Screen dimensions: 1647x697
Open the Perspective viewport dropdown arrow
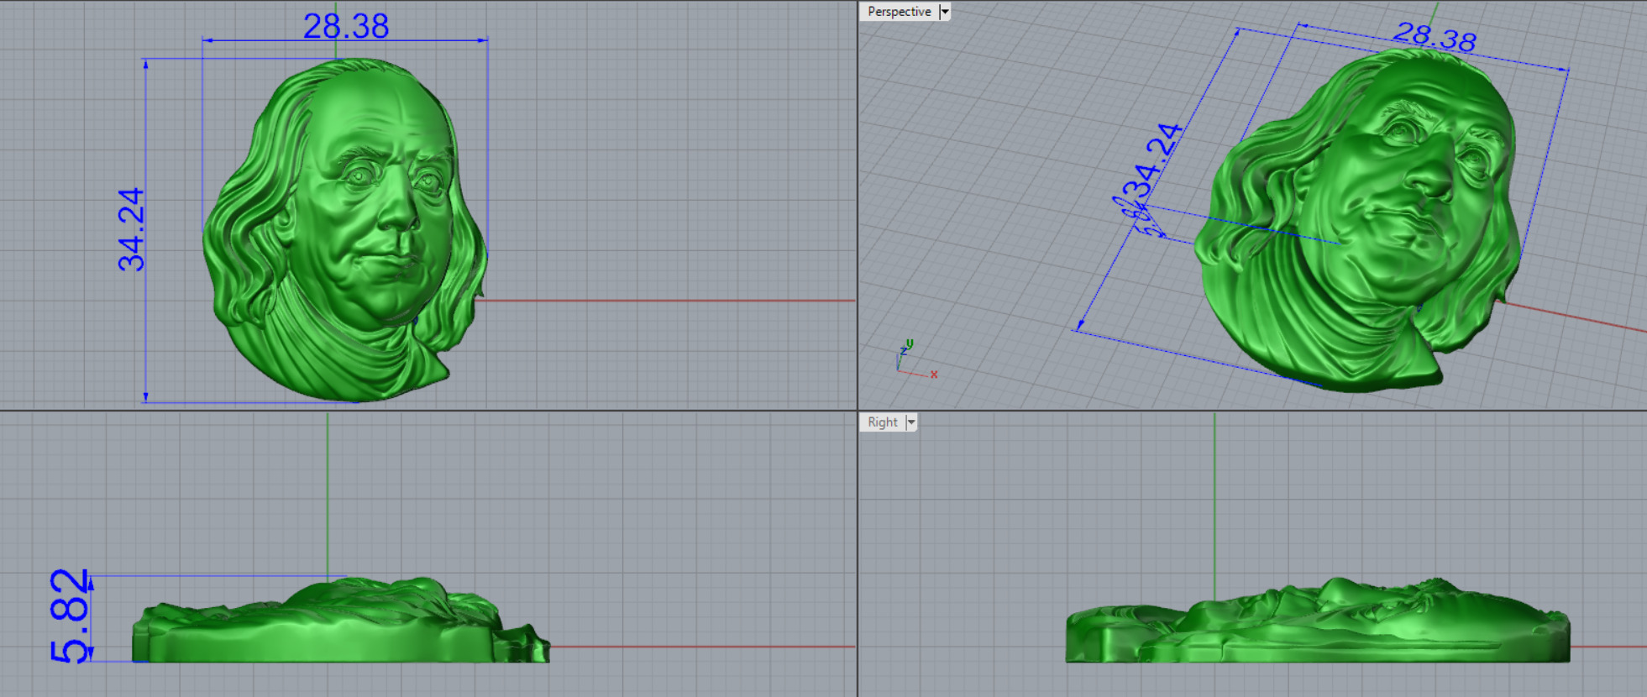coord(945,12)
